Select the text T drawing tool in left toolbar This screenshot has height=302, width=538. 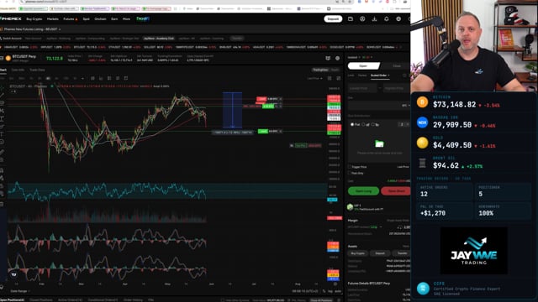[2, 134]
